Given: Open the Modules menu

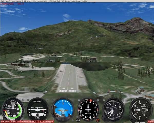Looking at the screenshot, I should [84, 1].
